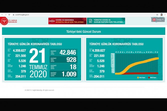Reload the page with refresh icon
This screenshot has height=111, width=167.
tap(9, 15)
